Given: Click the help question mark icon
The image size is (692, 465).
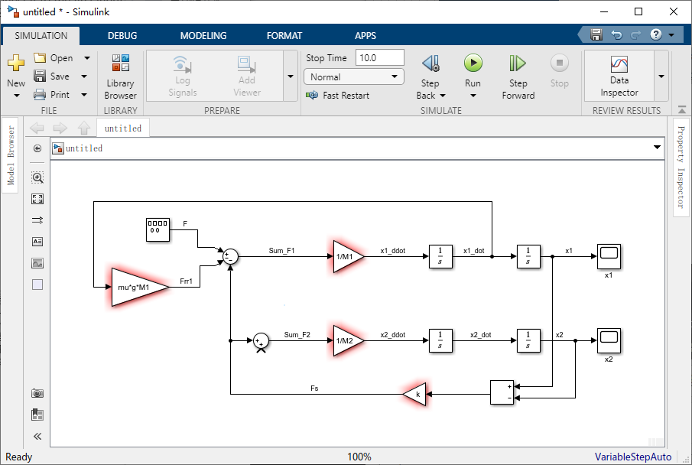Looking at the screenshot, I should click(x=656, y=34).
